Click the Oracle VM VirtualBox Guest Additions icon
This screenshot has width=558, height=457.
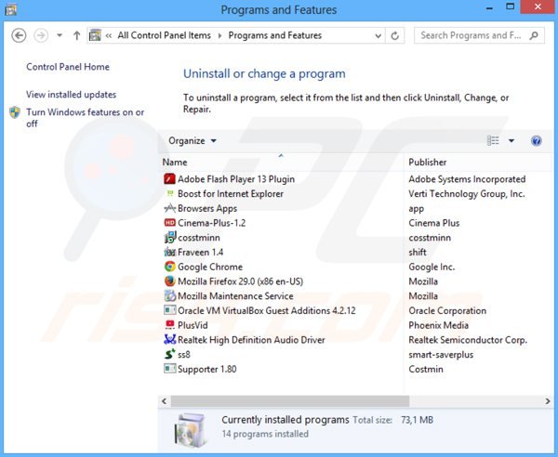[x=170, y=310]
